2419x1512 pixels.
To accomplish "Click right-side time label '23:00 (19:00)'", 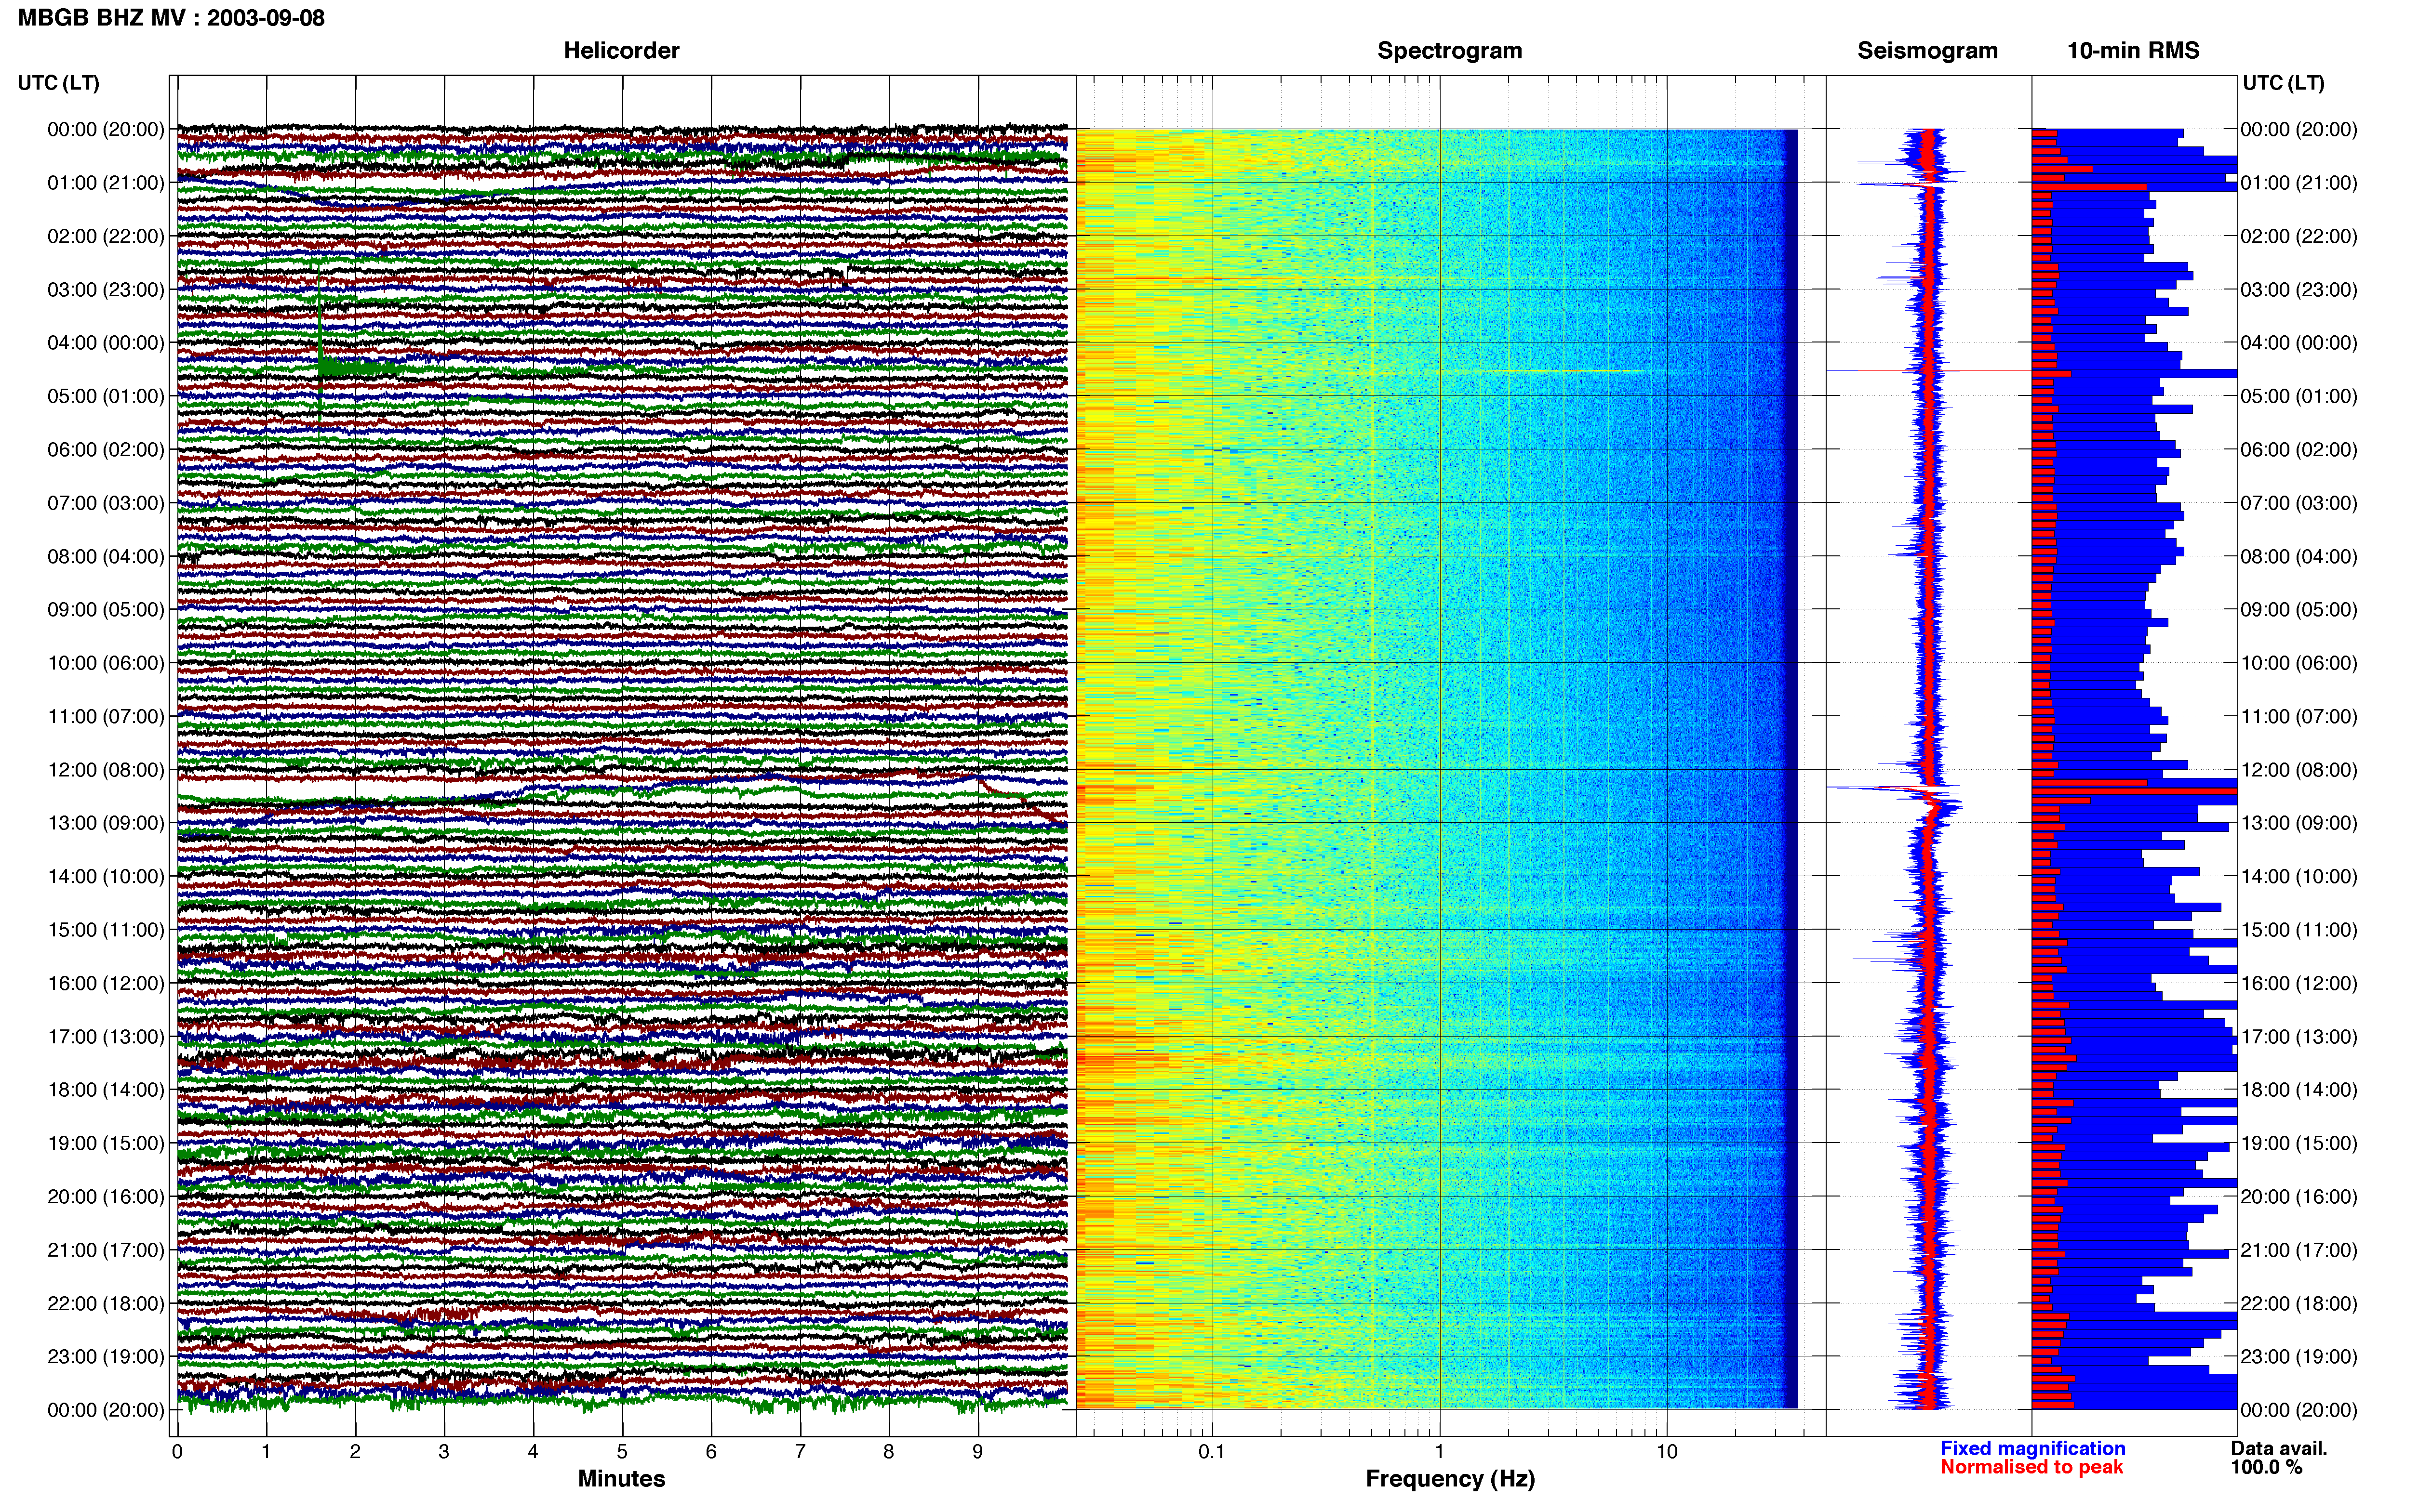I will coord(2299,1357).
